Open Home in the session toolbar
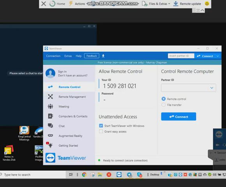This screenshot has width=226, height=187. (x=57, y=4)
